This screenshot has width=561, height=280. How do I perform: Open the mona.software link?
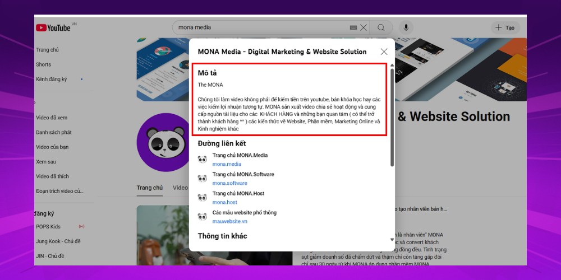229,183
